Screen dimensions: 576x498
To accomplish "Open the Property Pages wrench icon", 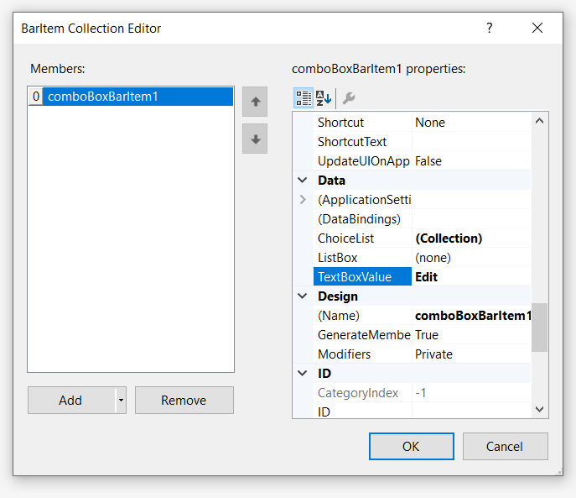I will coord(349,98).
